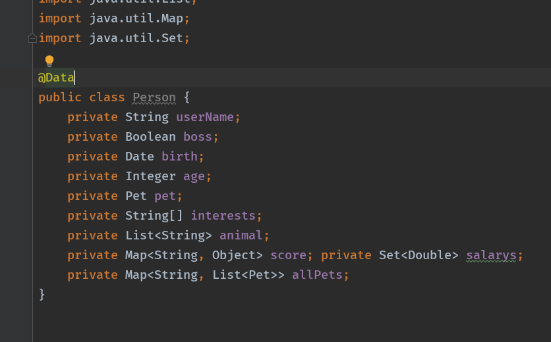Click the Pet type on pet line
The image size is (551, 342).
136,196
